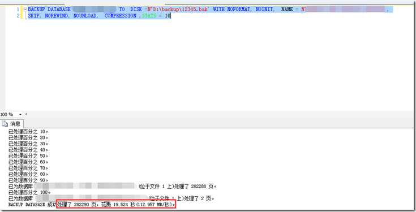This screenshot has height=212, width=416.
Task: Click message '已处理百分之 20'
Action: [x=28, y=138]
